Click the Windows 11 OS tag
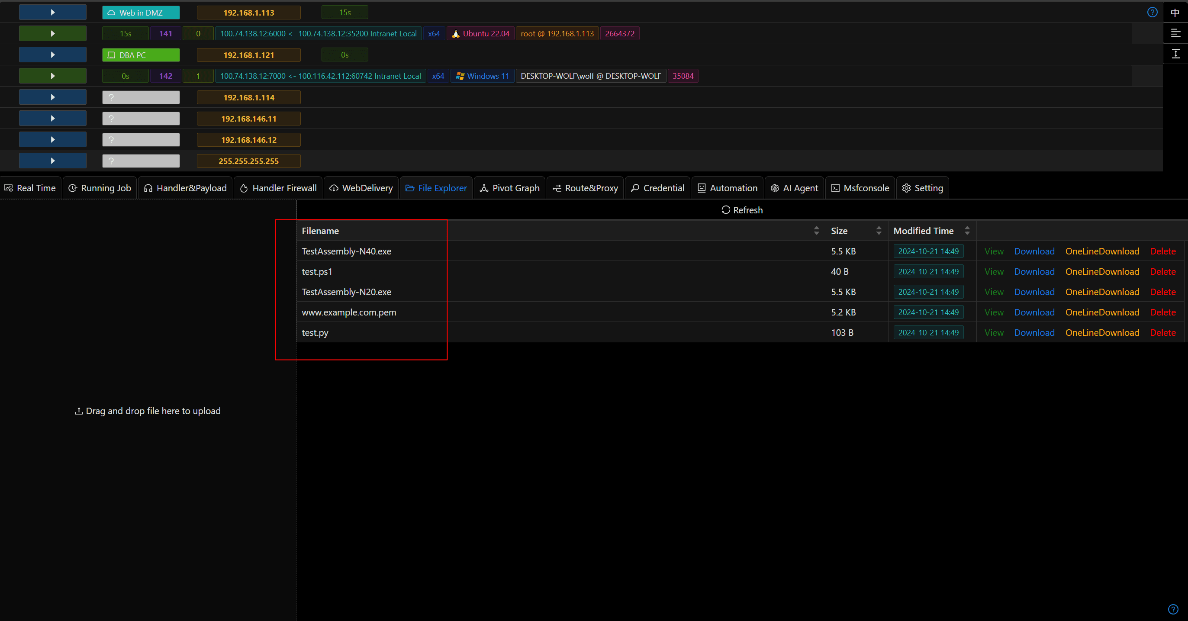Viewport: 1188px width, 621px height. click(x=483, y=76)
